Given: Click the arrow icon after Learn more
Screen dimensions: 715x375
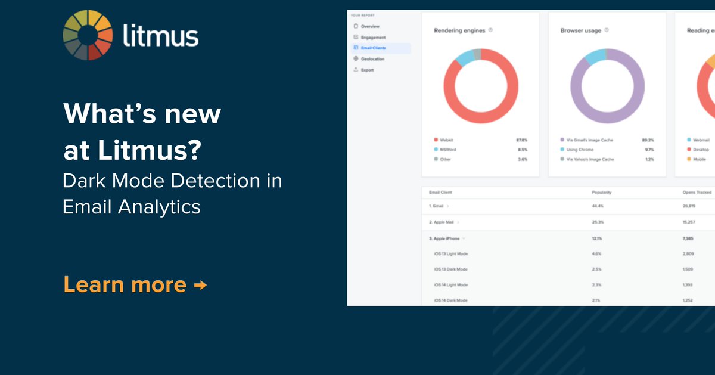Looking at the screenshot, I should tap(200, 286).
